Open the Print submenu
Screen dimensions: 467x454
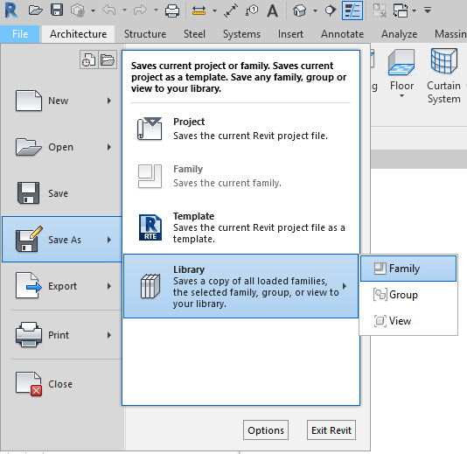(62, 335)
